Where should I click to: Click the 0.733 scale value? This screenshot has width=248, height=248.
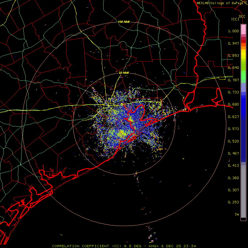click(233, 92)
